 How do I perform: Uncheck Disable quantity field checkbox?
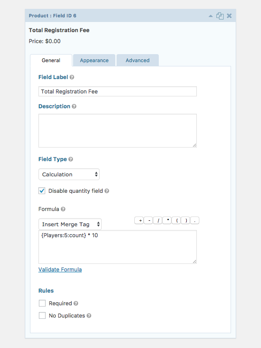click(x=42, y=191)
